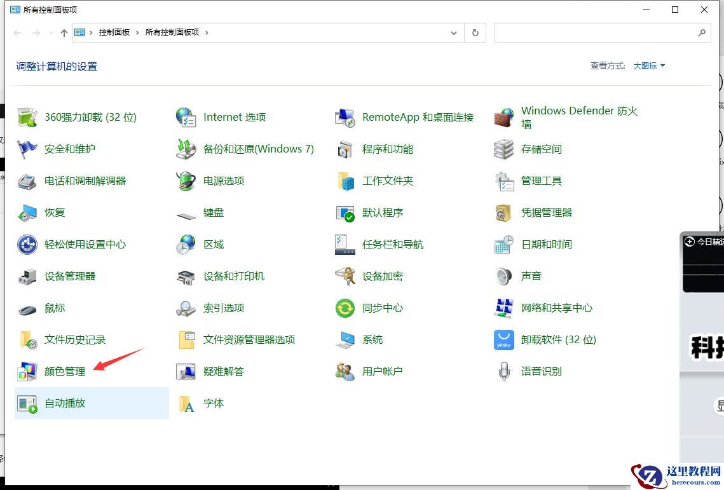Open the 索引选项 magnifier icon
This screenshot has width=724, height=490.
pos(186,308)
